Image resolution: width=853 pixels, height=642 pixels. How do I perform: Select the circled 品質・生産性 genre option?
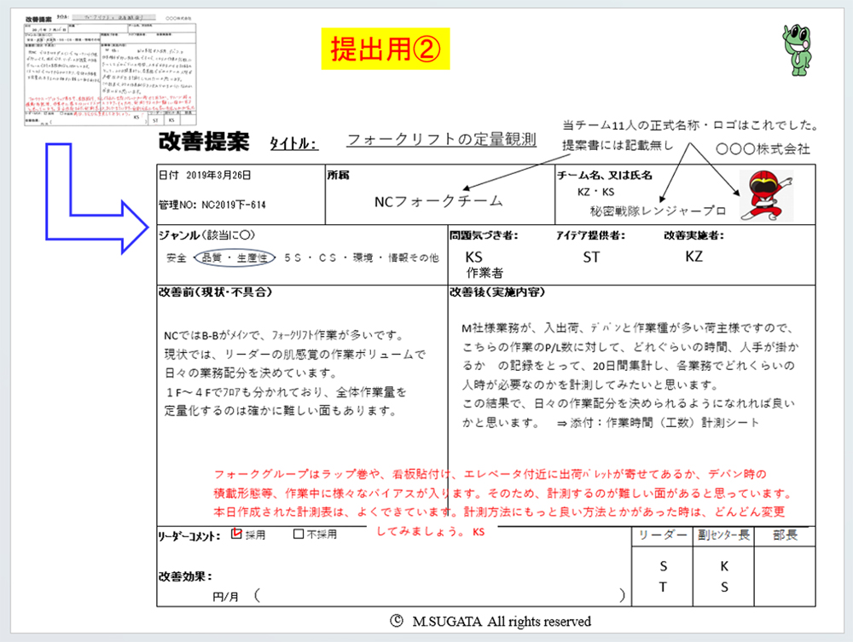point(233,257)
